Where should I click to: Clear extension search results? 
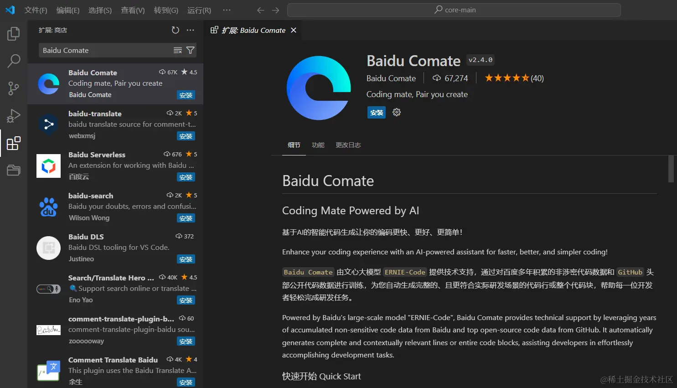[x=178, y=50]
